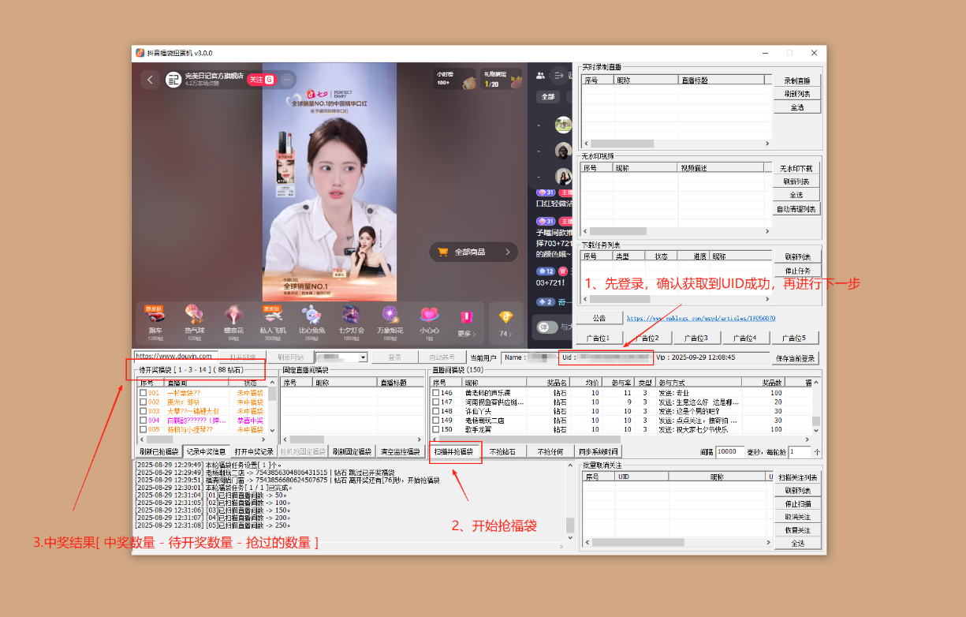The height and width of the screenshot is (617, 966).
Task: Click the URL field with douyin address
Action: 176,357
